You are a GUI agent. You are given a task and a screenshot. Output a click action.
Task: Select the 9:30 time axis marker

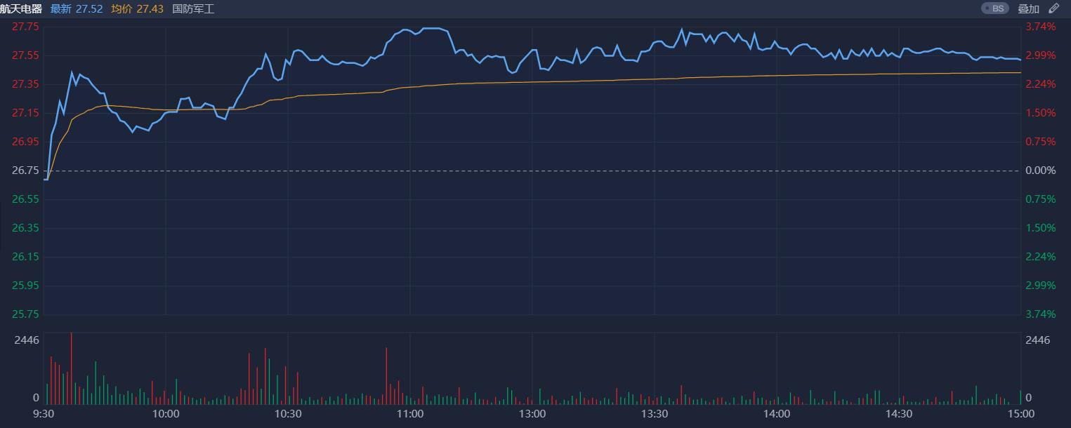pos(44,414)
